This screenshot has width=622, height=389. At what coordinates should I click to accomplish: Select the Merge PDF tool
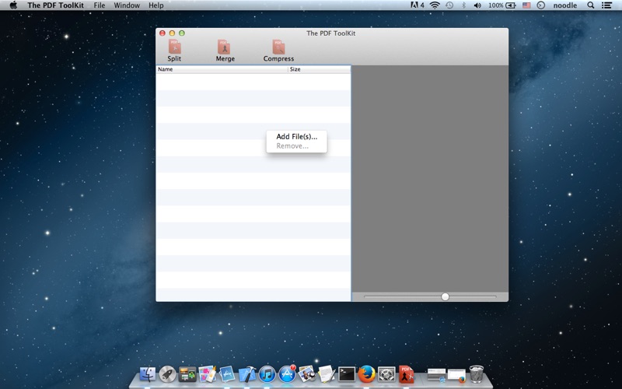225,51
